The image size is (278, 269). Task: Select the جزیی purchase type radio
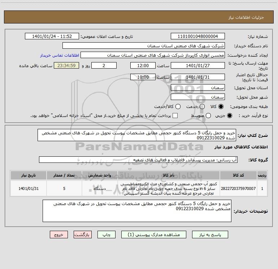coord(230,116)
